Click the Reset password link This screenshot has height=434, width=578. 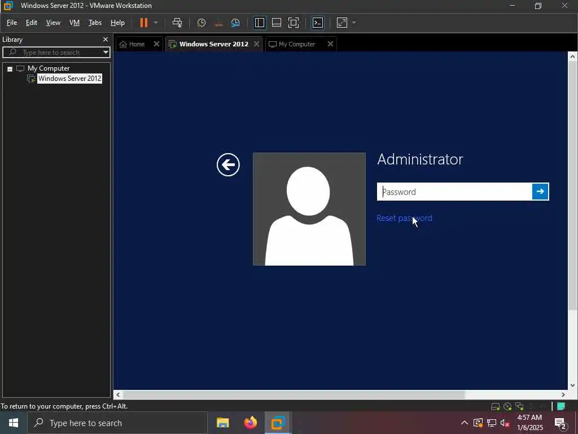404,218
